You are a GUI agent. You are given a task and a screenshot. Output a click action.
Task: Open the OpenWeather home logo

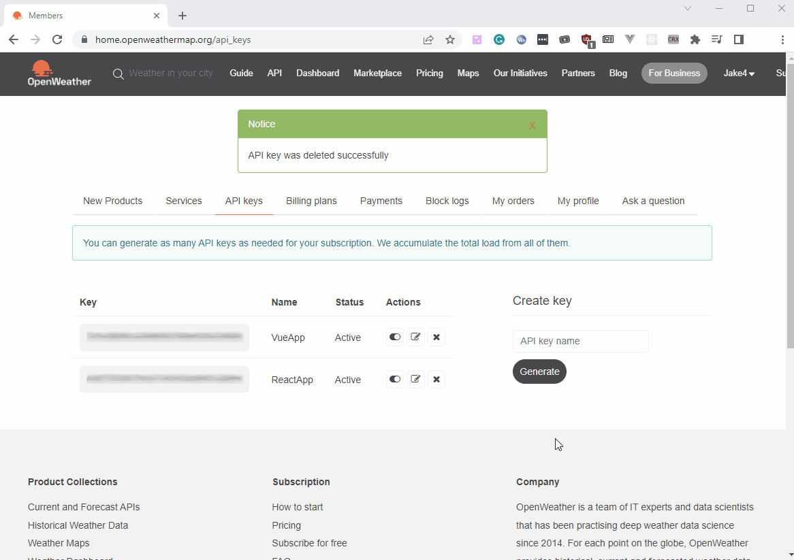(59, 73)
